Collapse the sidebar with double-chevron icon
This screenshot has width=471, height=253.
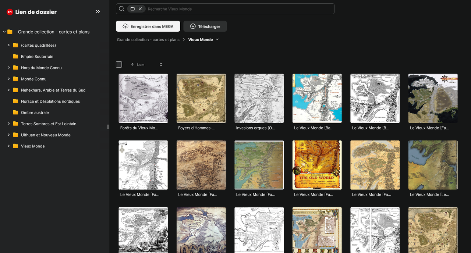coord(98,12)
